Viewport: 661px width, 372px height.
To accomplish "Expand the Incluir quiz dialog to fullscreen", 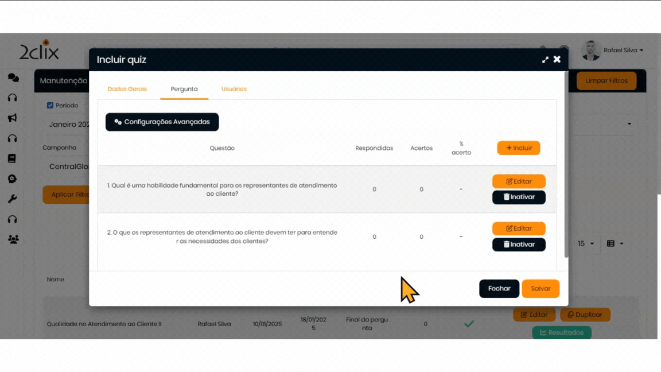I will pyautogui.click(x=545, y=60).
